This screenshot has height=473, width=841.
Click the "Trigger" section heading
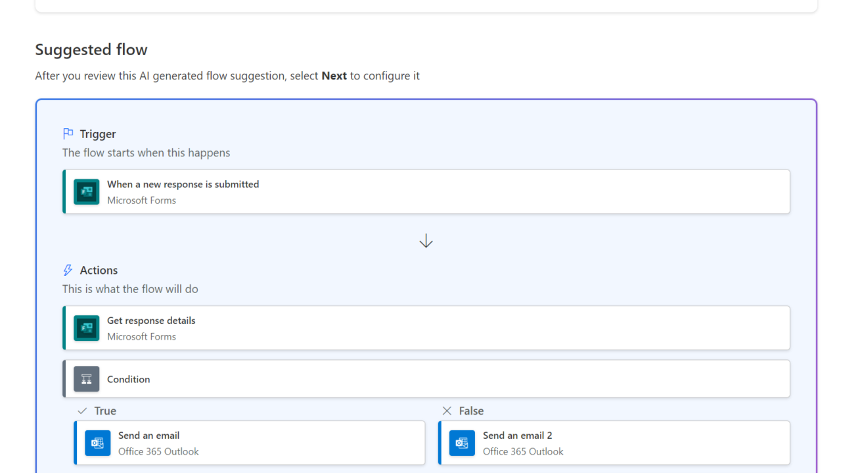[x=98, y=134]
